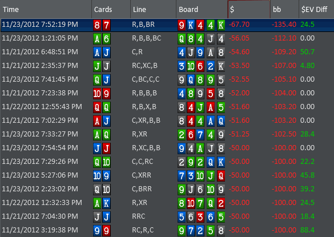Sort by the bb column header
The width and height of the screenshot is (334, 237).
pyautogui.click(x=284, y=9)
